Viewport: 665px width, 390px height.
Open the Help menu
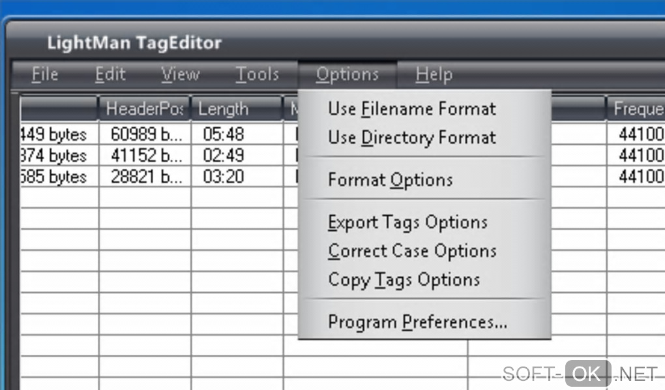[x=434, y=74]
